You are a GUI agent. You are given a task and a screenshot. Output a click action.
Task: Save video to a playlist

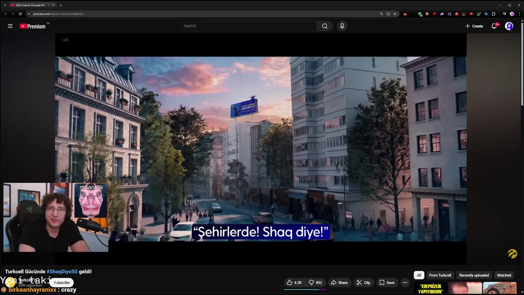click(x=387, y=282)
